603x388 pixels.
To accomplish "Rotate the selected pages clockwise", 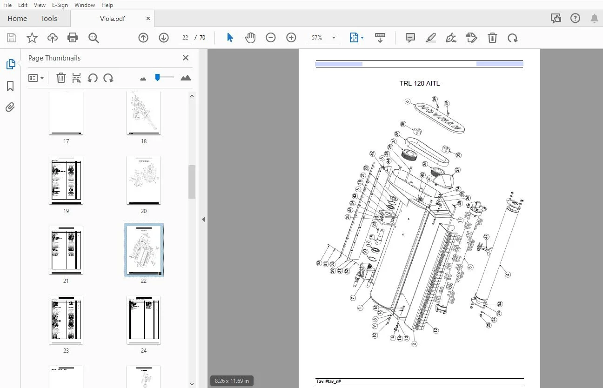I will pos(108,78).
